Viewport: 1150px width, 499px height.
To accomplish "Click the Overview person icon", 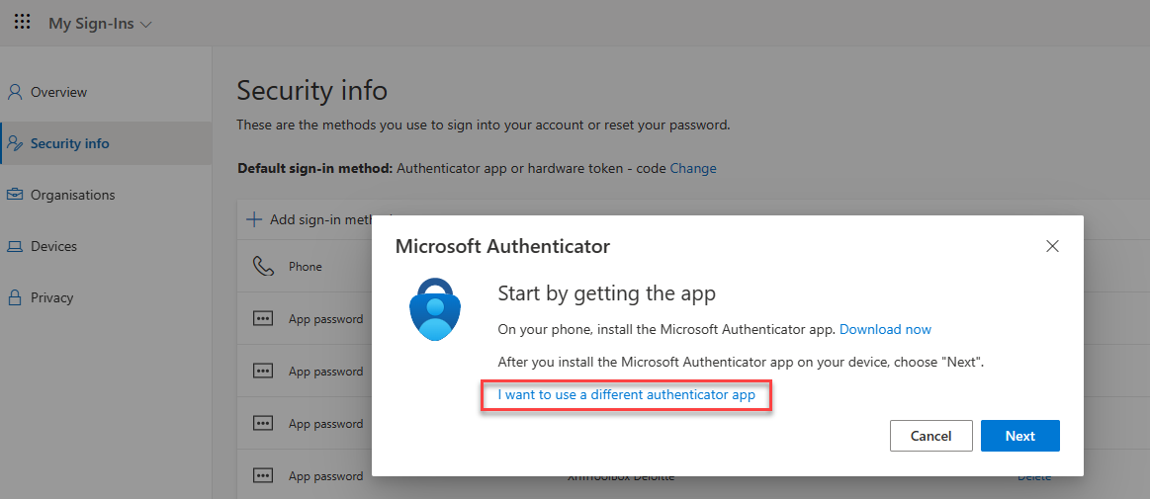I will coord(15,92).
